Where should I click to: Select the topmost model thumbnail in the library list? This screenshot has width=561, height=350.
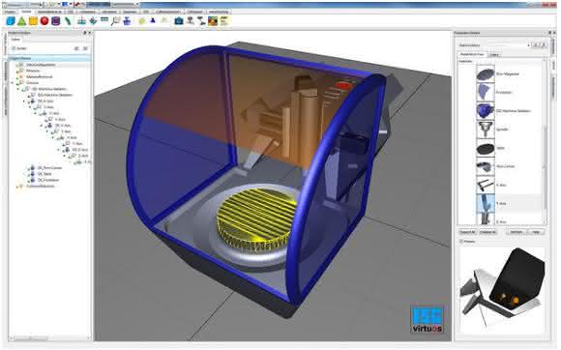pyautogui.click(x=486, y=73)
